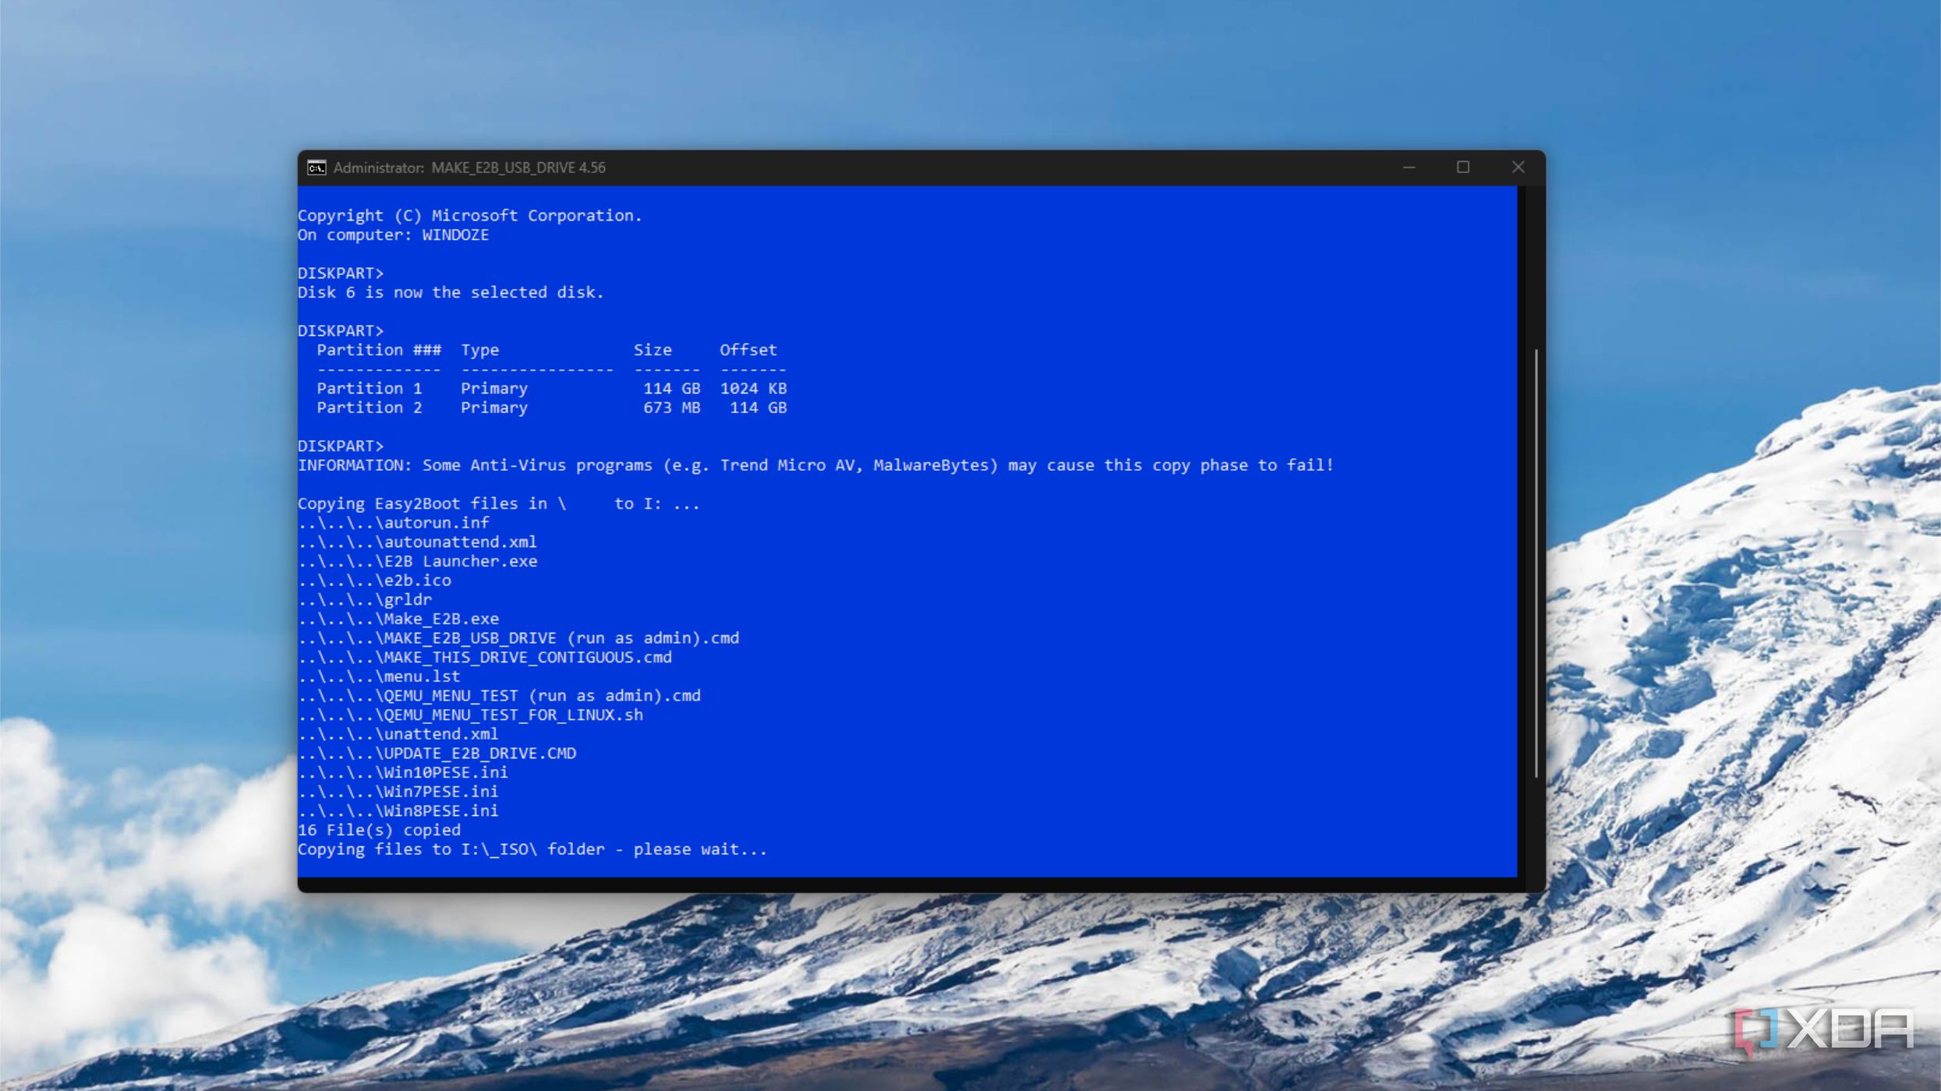Image resolution: width=1941 pixels, height=1091 pixels.
Task: Click the 'E2B Launcher.exe' file line
Action: tap(417, 561)
